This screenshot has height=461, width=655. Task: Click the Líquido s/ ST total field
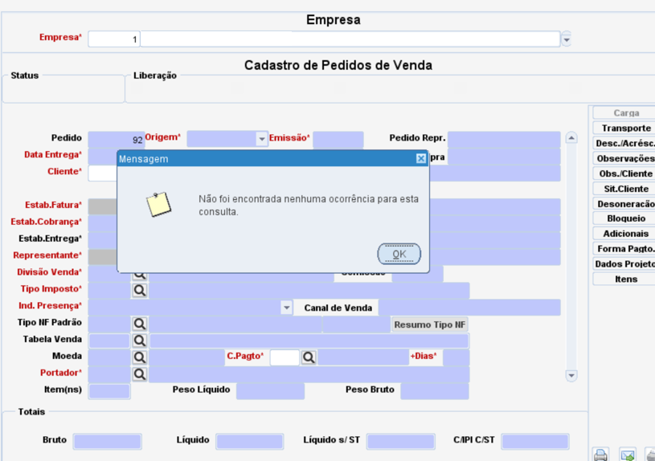point(400,442)
